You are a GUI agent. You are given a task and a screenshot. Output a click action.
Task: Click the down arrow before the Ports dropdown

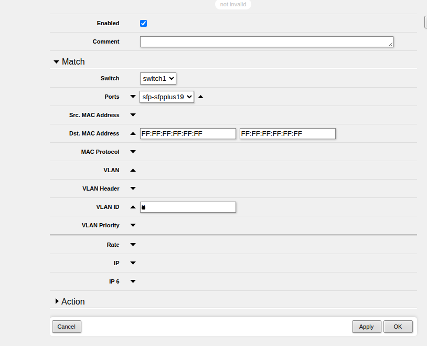click(133, 97)
